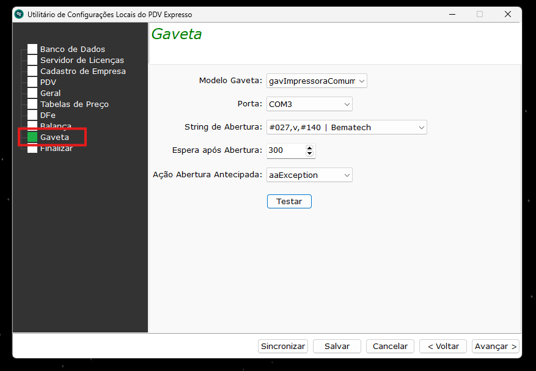Click the Sincronizar button
536x371 pixels.
tap(282, 346)
